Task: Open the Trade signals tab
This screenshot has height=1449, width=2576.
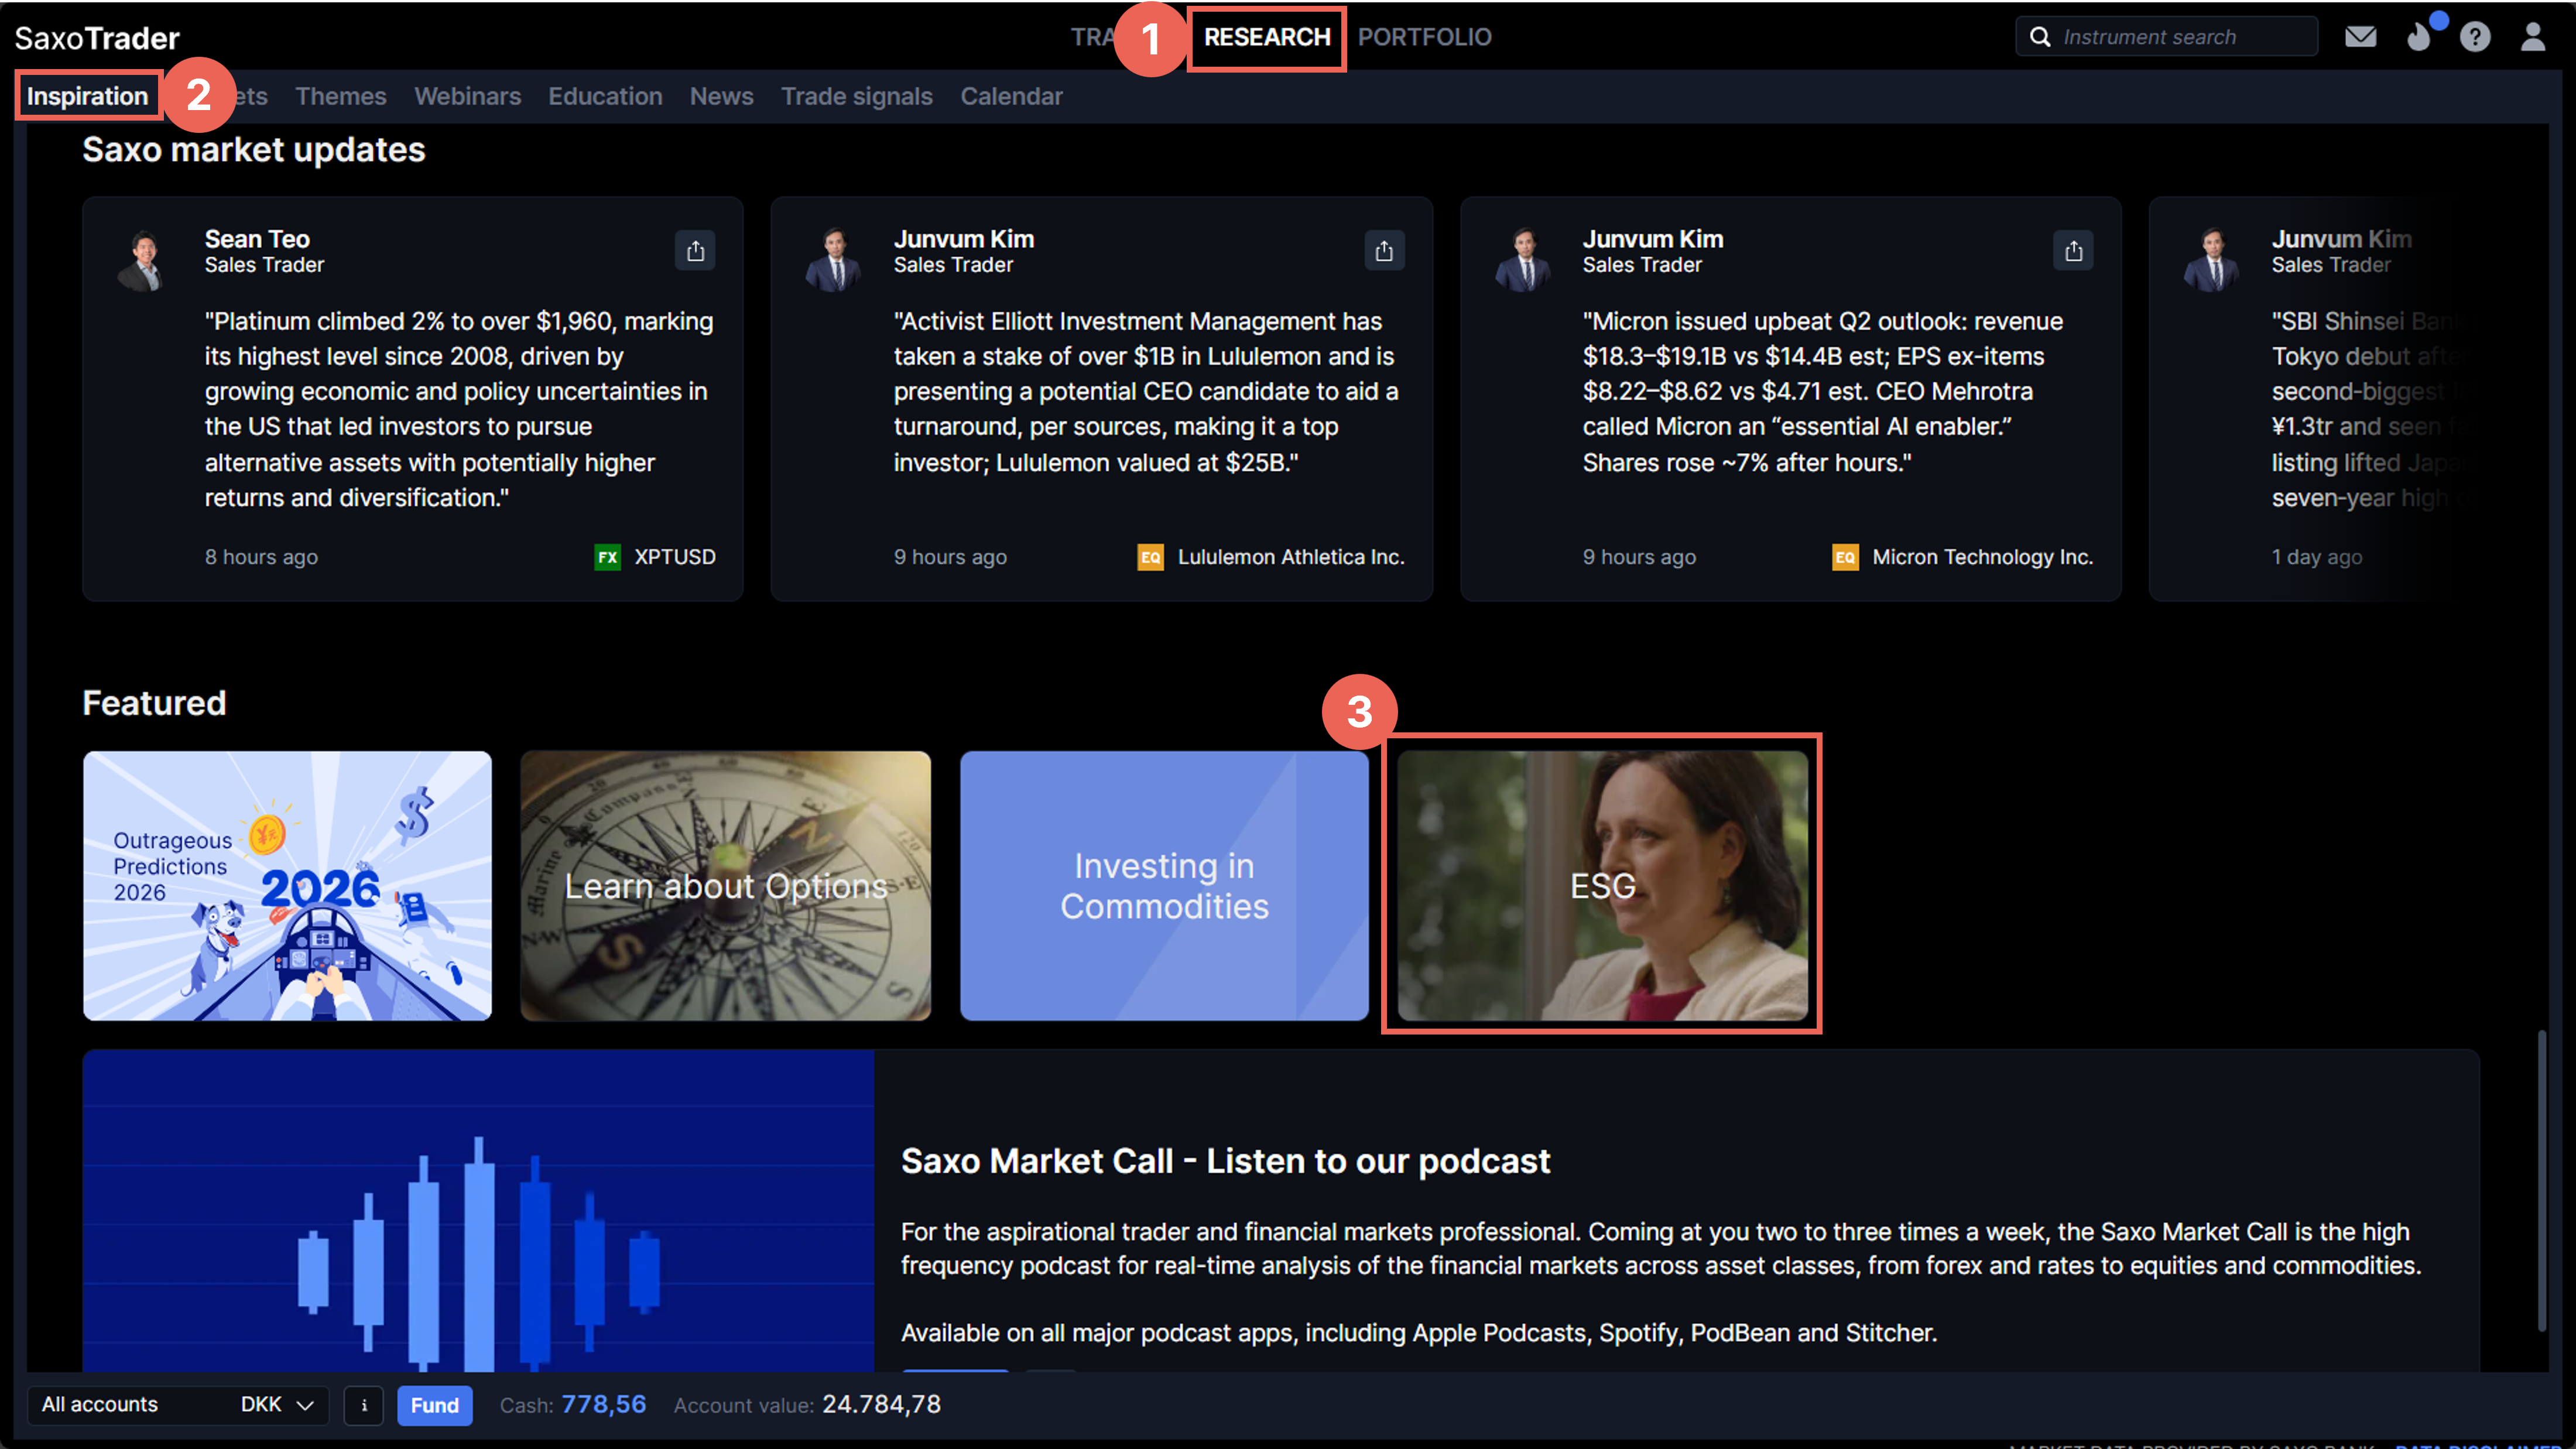Action: (856, 96)
